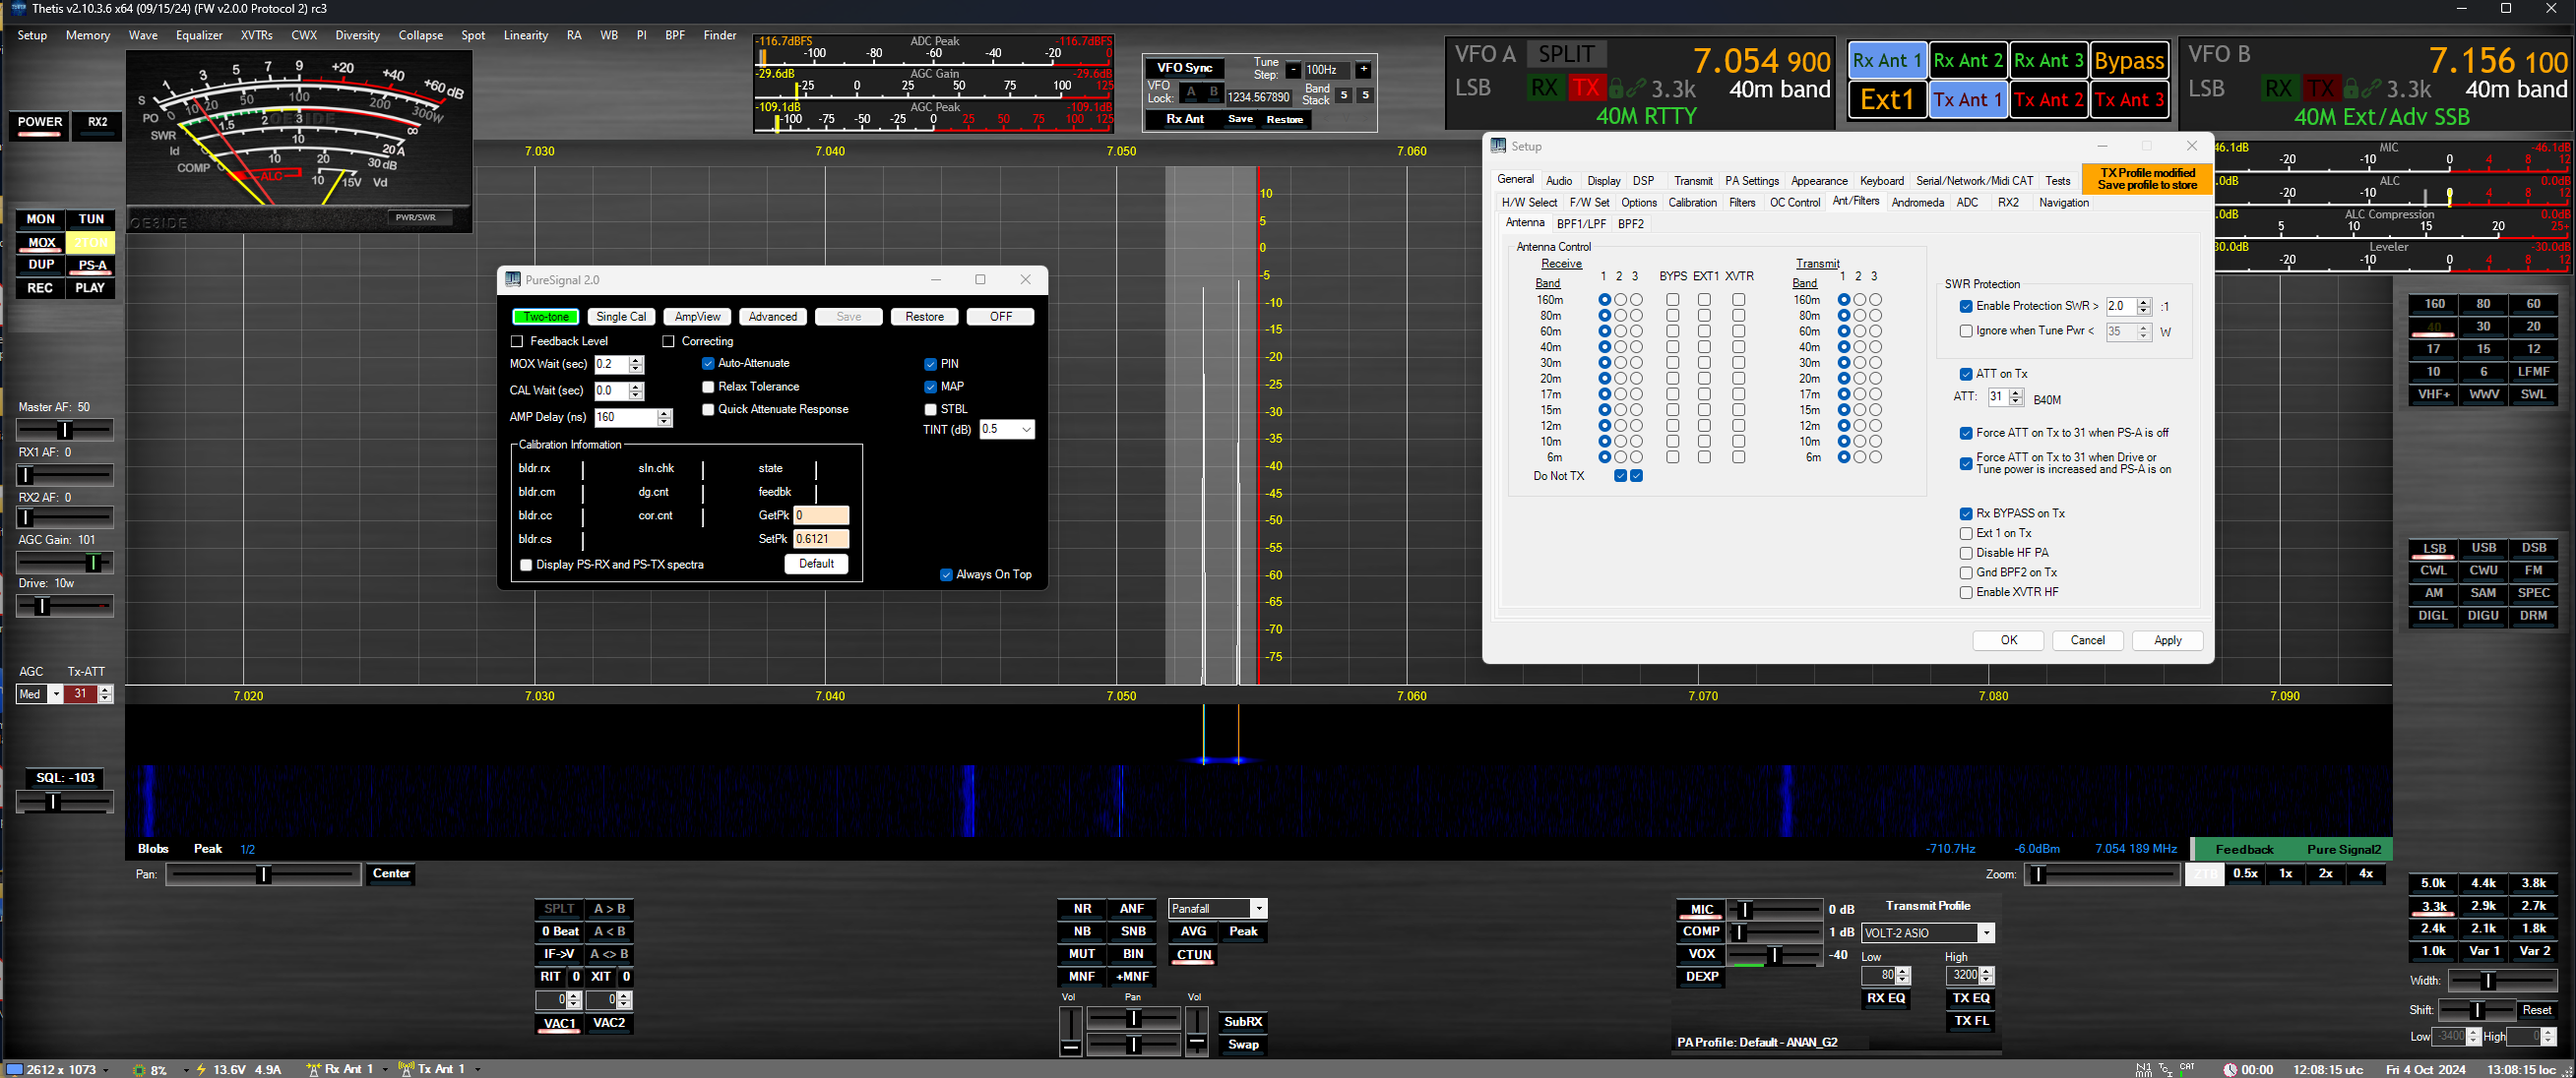Toggle Rx BYPASS on Tx checkbox
The height and width of the screenshot is (1078, 2576).
coord(1966,513)
